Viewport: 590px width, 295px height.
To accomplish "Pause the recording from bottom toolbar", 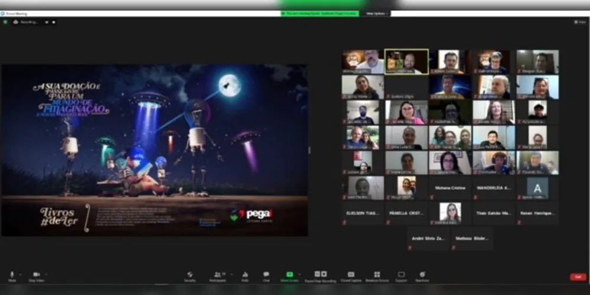I will 317,274.
